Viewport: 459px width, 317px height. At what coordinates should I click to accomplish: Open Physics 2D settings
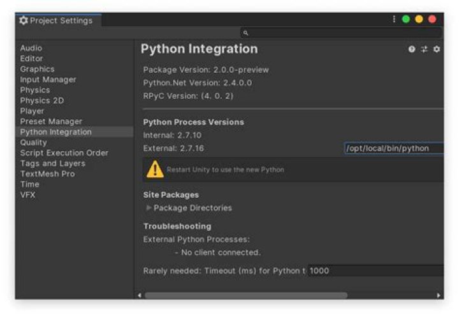pos(42,101)
